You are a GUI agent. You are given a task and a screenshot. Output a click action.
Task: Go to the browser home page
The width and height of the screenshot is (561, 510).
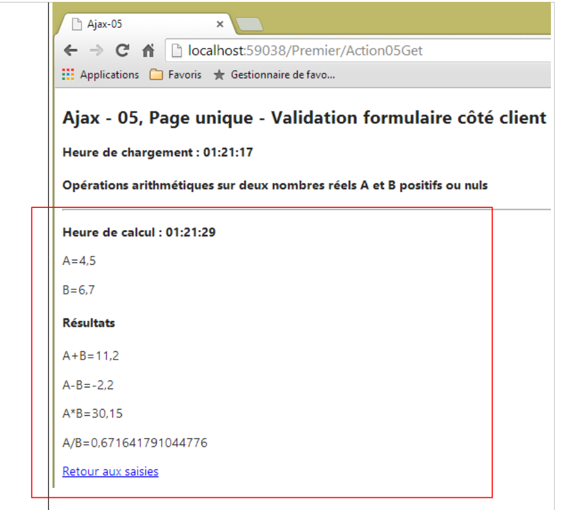(148, 51)
